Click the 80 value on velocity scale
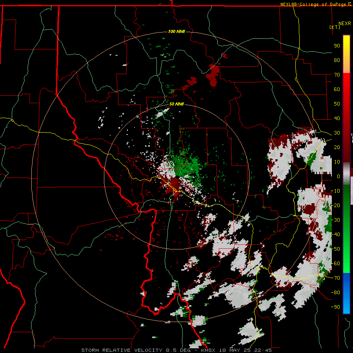The height and width of the screenshot is (353, 353). (337, 60)
